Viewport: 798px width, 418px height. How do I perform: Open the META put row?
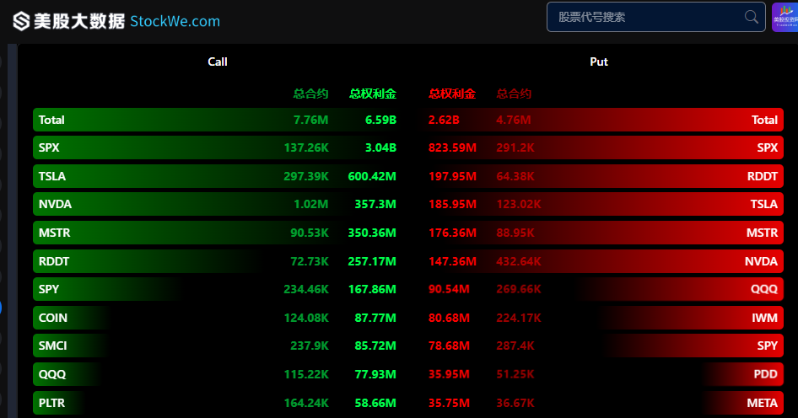point(603,403)
